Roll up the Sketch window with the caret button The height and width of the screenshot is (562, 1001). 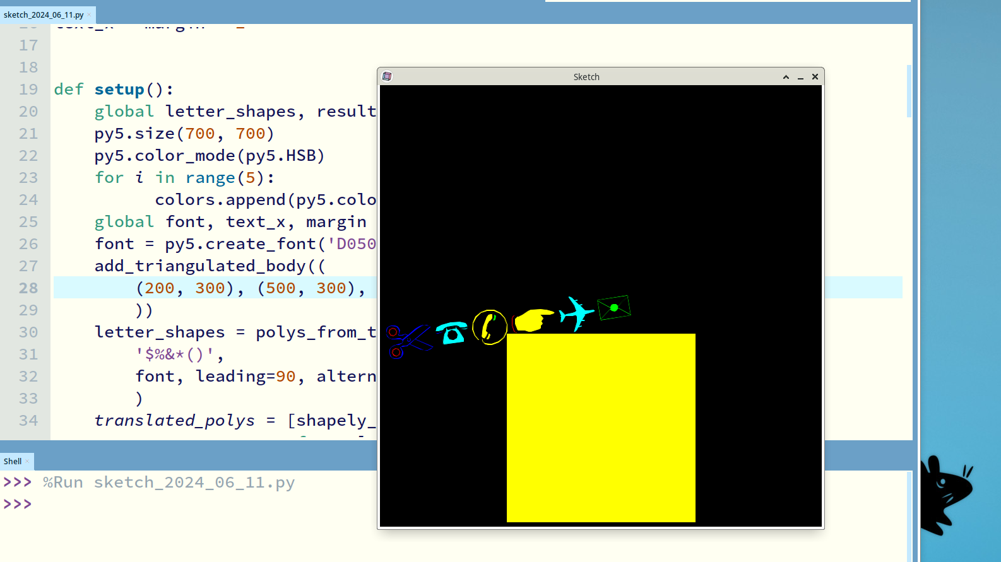[786, 77]
